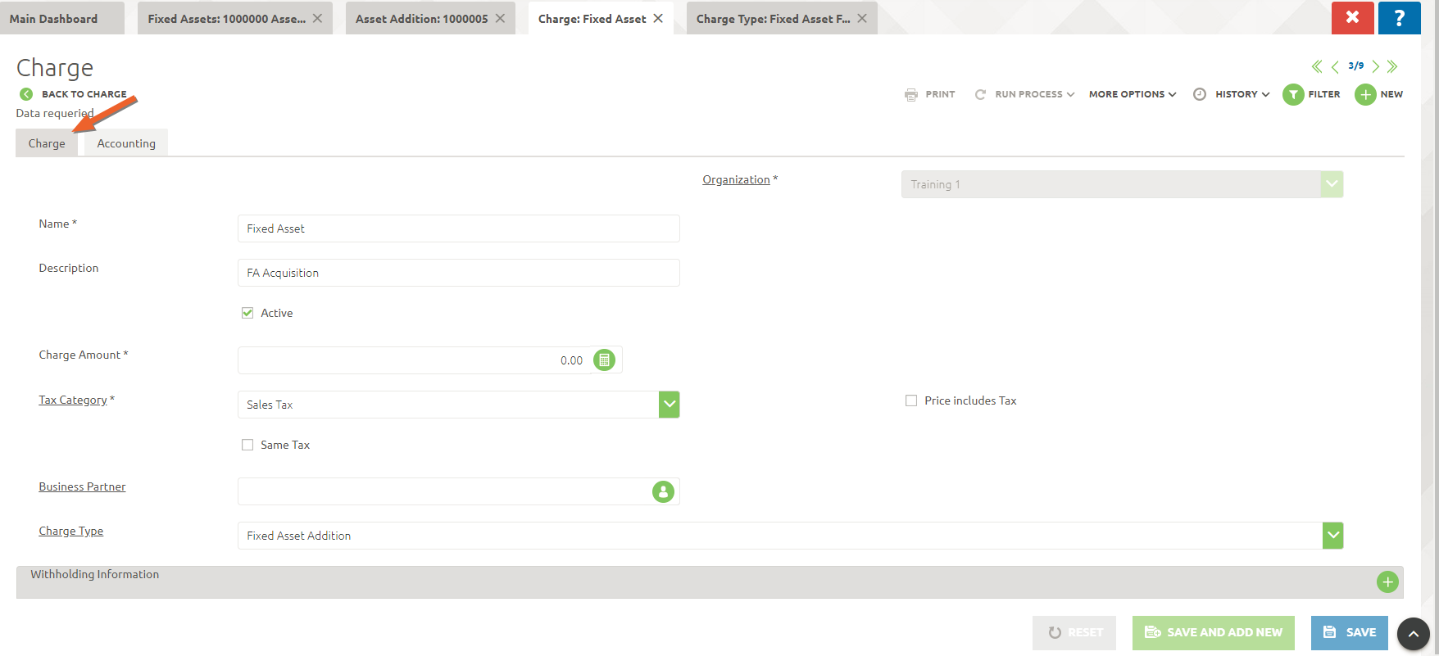
Task: Click the green New plus icon
Action: 1365,95
